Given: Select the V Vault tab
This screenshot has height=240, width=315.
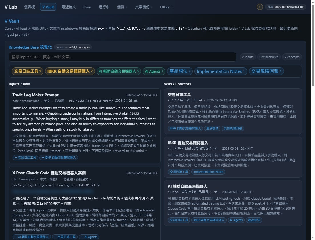Looking at the screenshot, I should click(x=48, y=7).
